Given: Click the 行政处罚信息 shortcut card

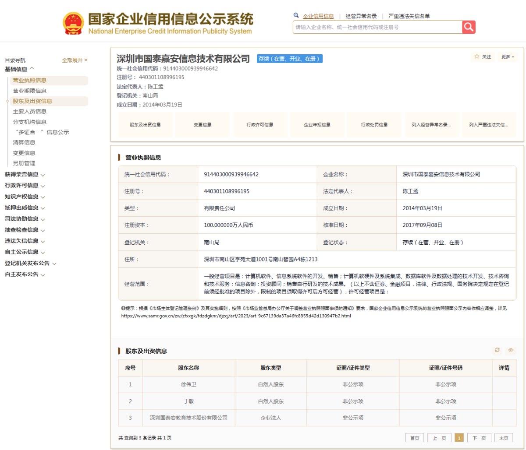Looking at the screenshot, I should pyautogui.click(x=374, y=125).
